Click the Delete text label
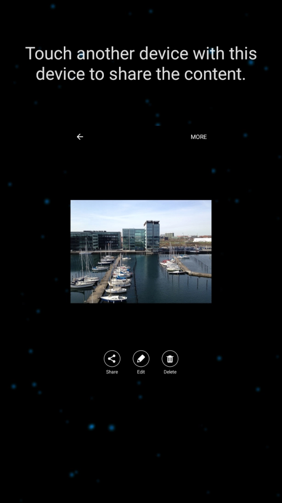Image resolution: width=282 pixels, height=503 pixels. click(x=170, y=372)
